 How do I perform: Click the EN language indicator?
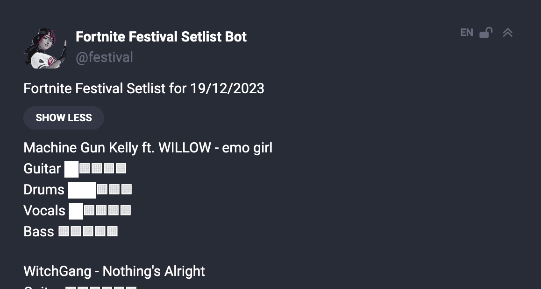coord(466,33)
